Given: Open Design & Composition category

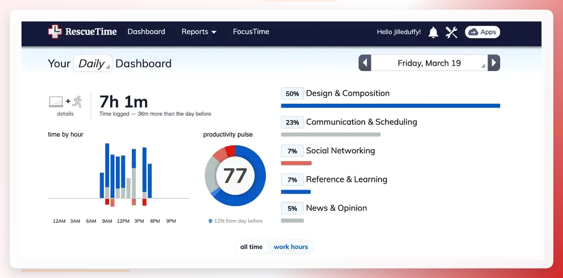Looking at the screenshot, I should coord(348,93).
